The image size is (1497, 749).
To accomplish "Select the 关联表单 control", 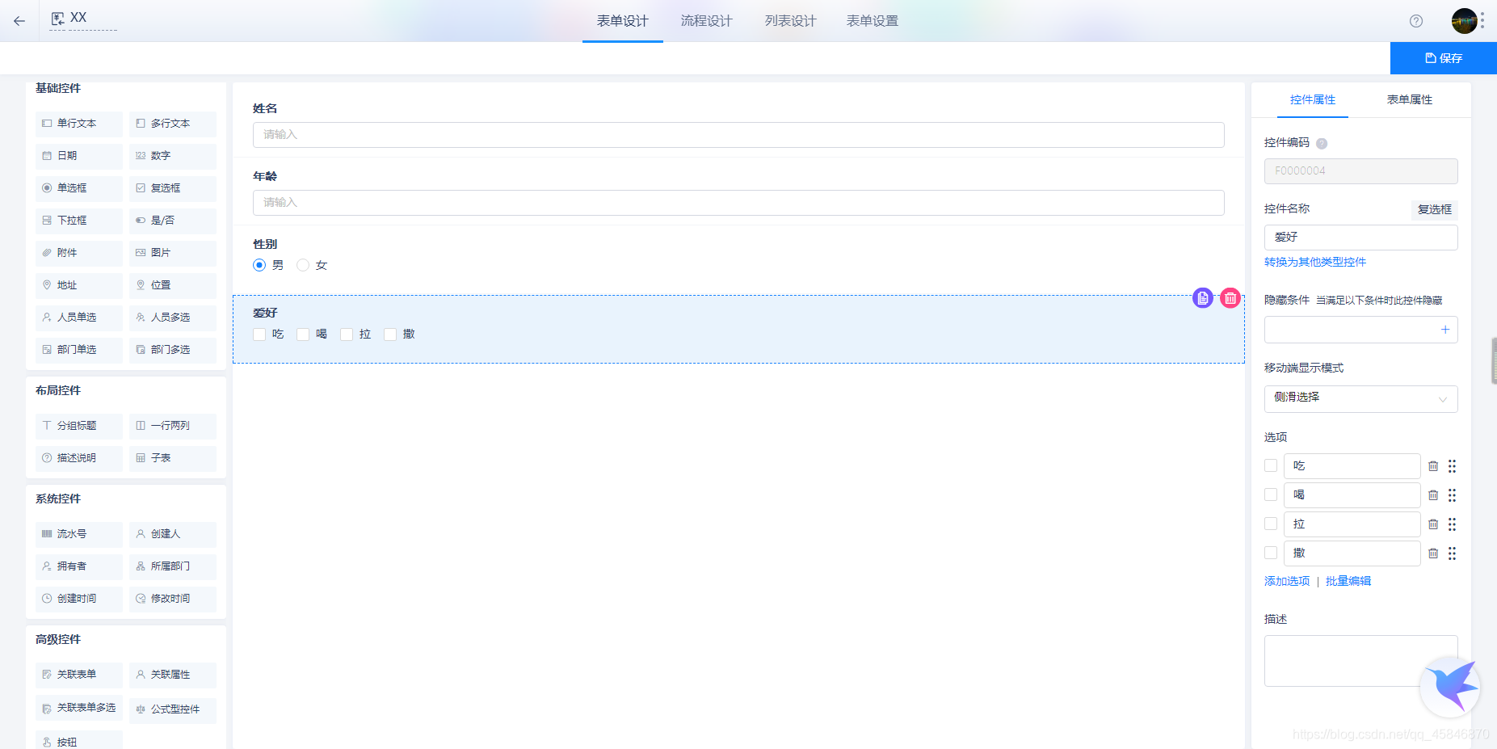I will [x=79, y=675].
